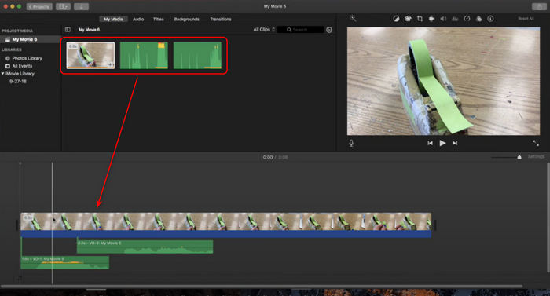Click plus icon on video thumbnail
550x296 pixels.
tap(111, 64)
